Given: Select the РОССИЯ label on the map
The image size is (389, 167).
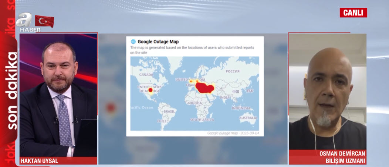Looking at the screenshot, I should pyautogui.click(x=233, y=71).
